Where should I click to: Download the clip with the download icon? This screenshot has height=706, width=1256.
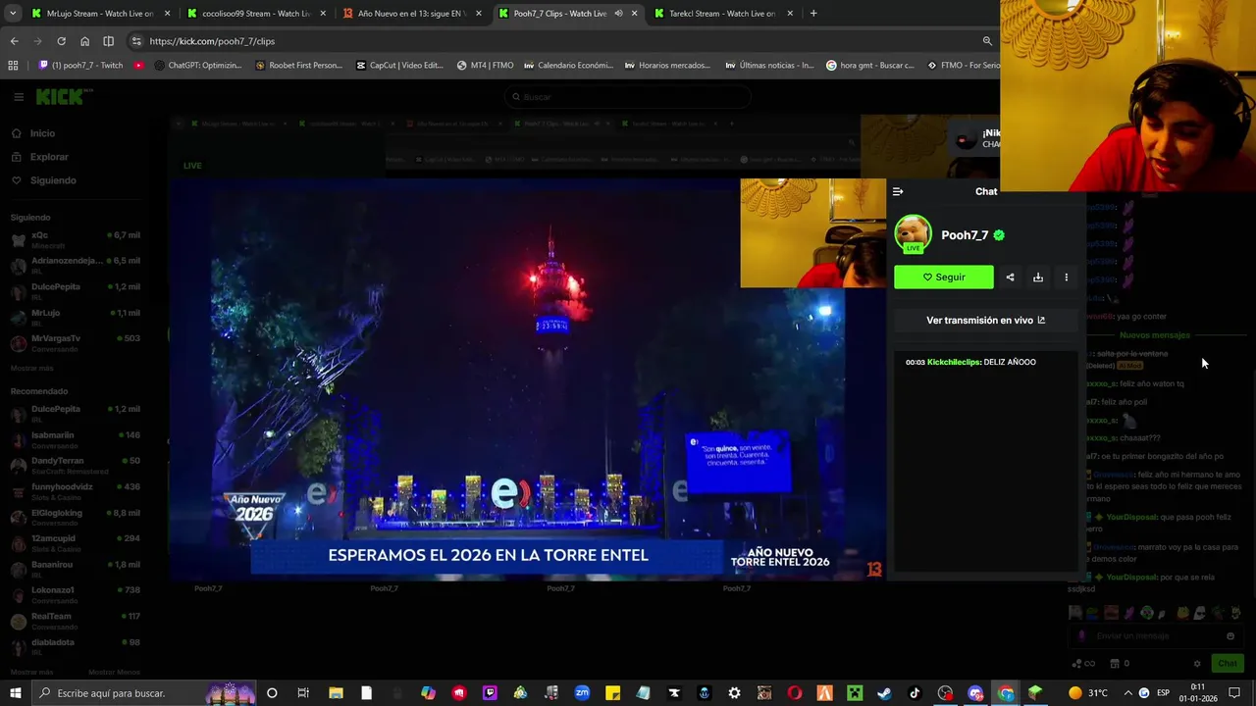1038,277
